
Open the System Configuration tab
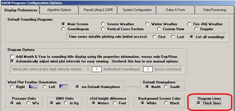[137, 10]
